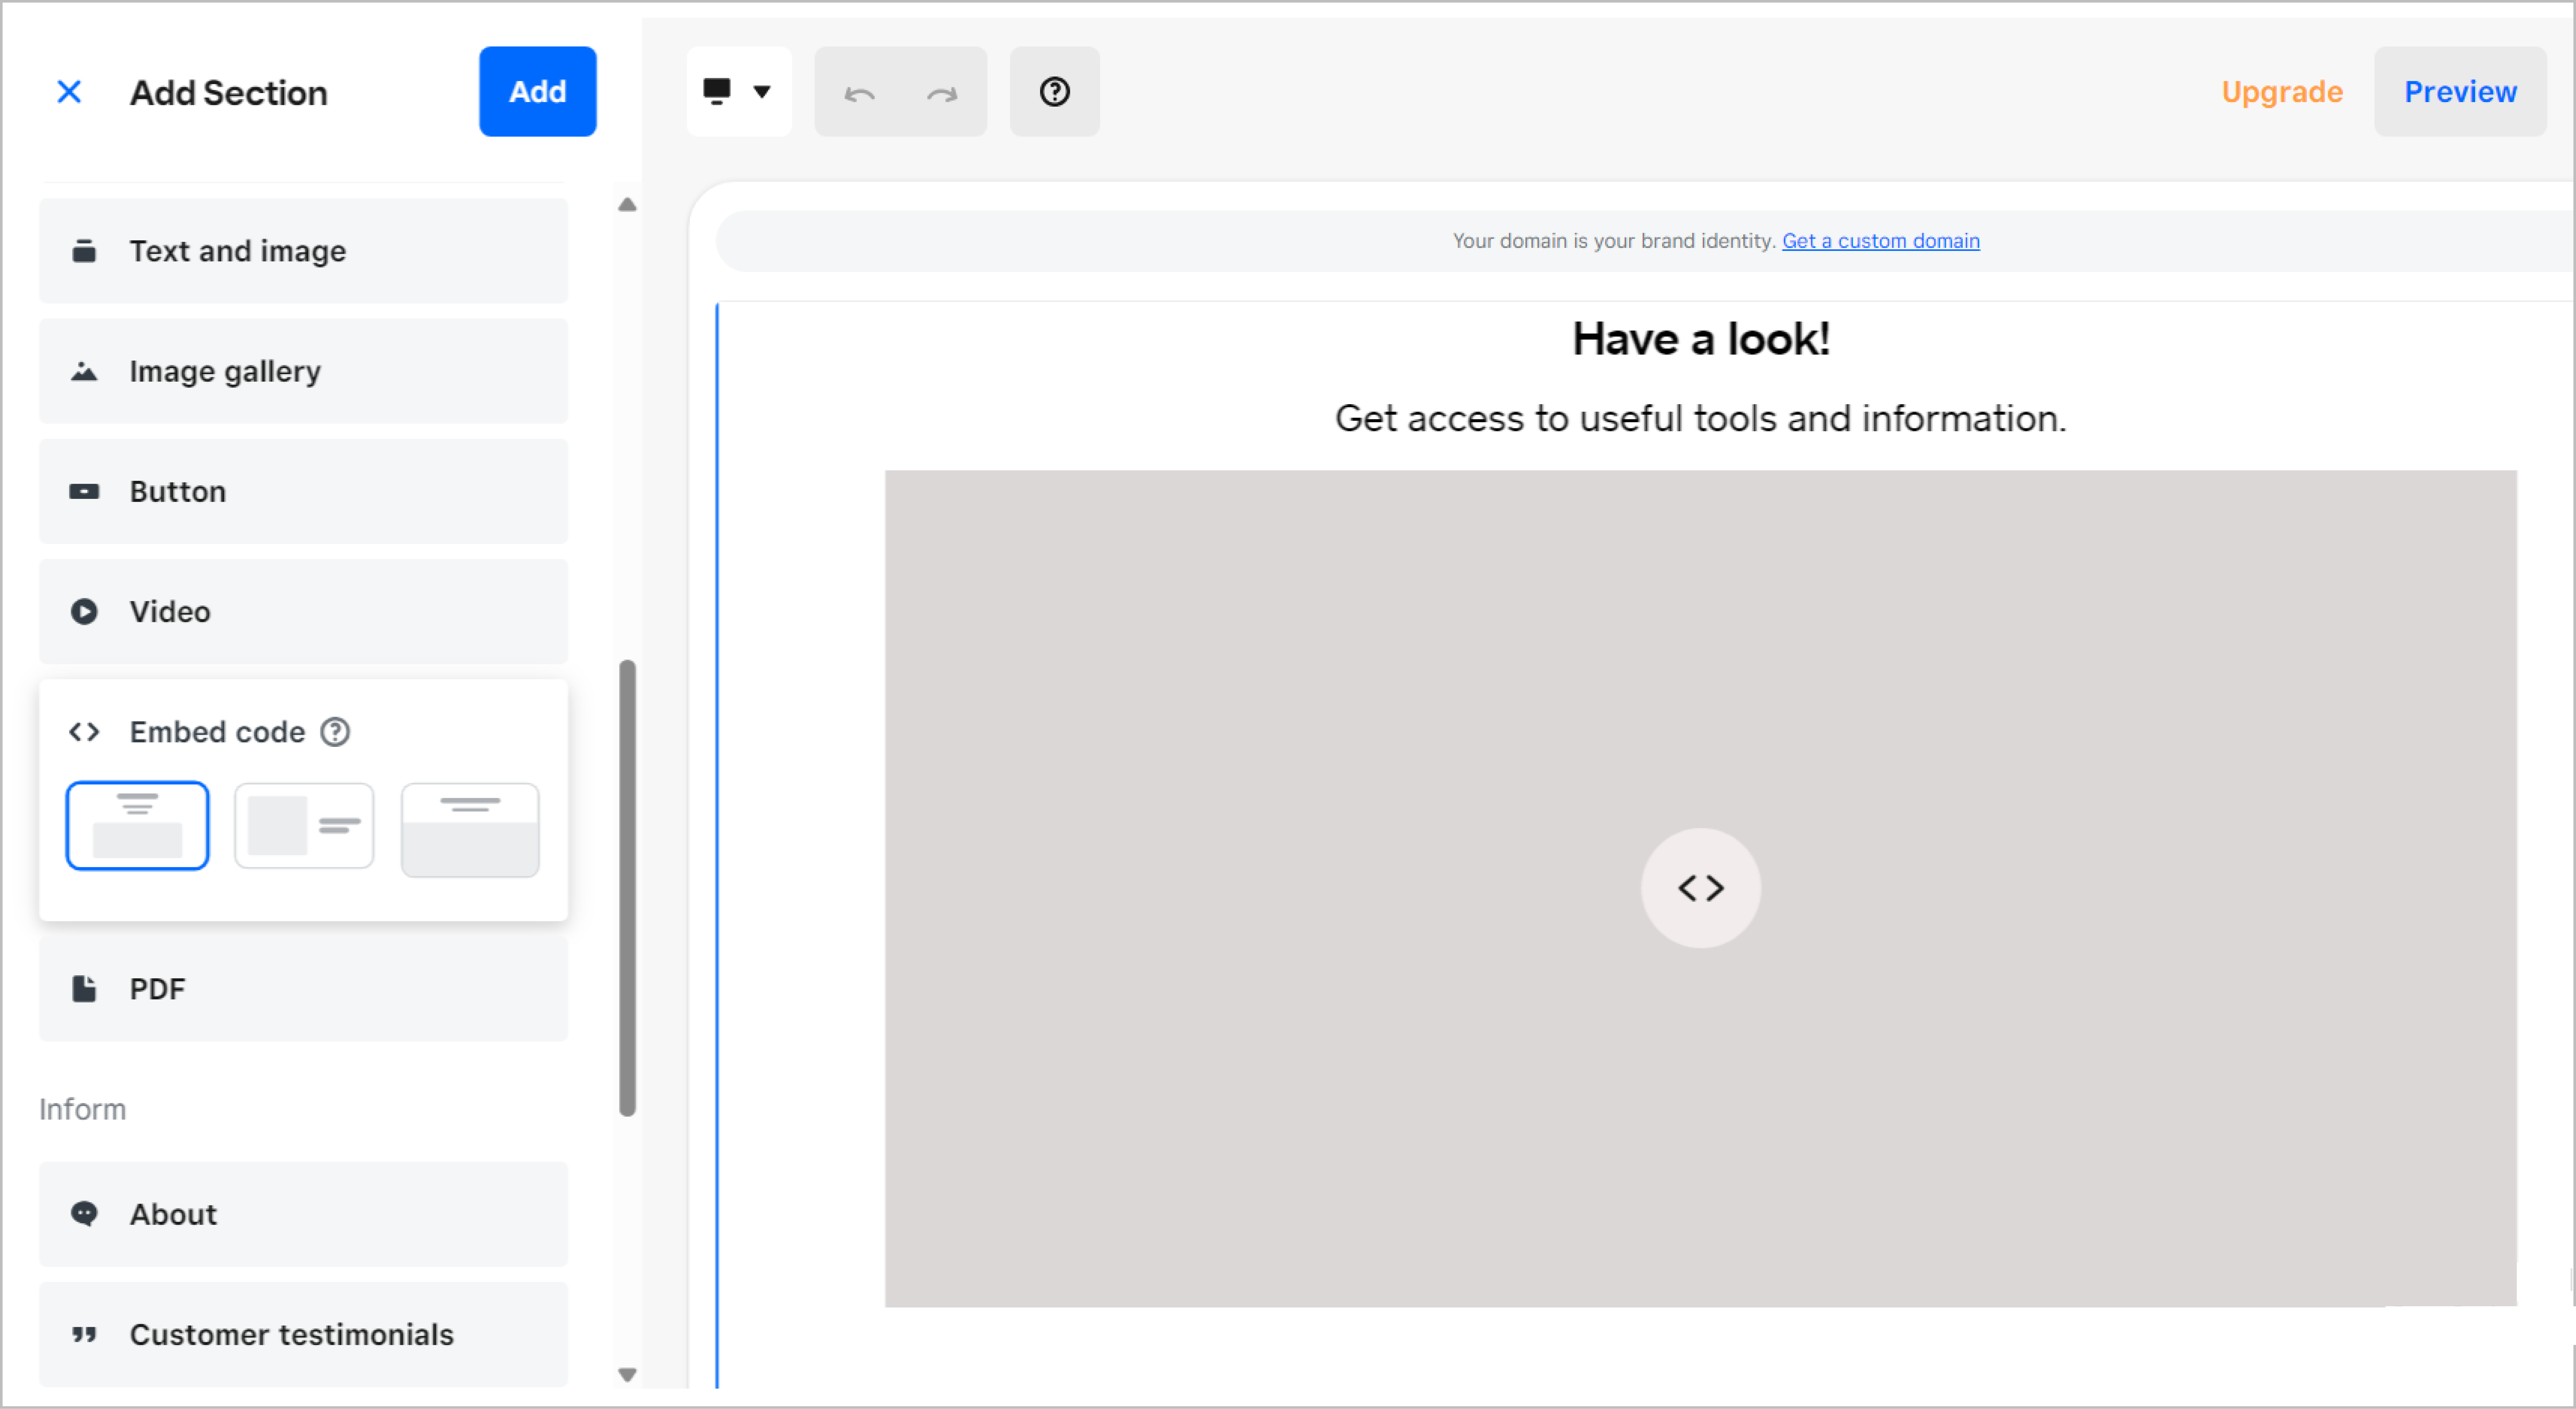Select the full-width embed layout
This screenshot has height=1409, width=2576.
tap(470, 830)
